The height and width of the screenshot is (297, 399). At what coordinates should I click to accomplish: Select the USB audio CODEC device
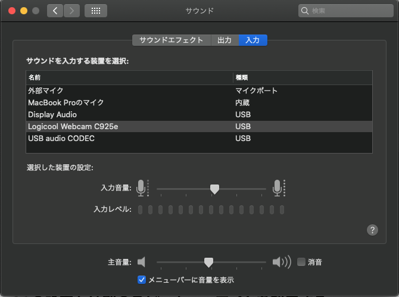pyautogui.click(x=199, y=138)
